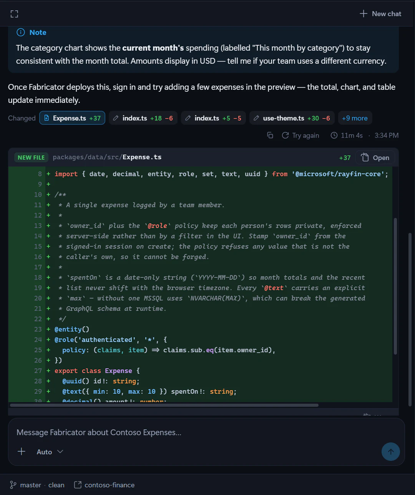Focus the Message Fabricator input field

[206, 432]
